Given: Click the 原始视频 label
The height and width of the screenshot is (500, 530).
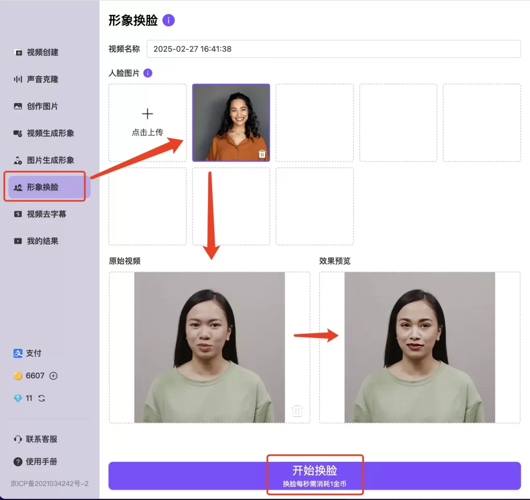Looking at the screenshot, I should pyautogui.click(x=125, y=261).
